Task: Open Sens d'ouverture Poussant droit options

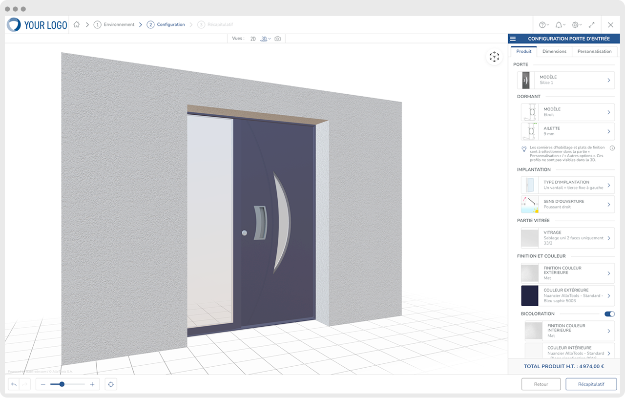Action: (x=568, y=204)
